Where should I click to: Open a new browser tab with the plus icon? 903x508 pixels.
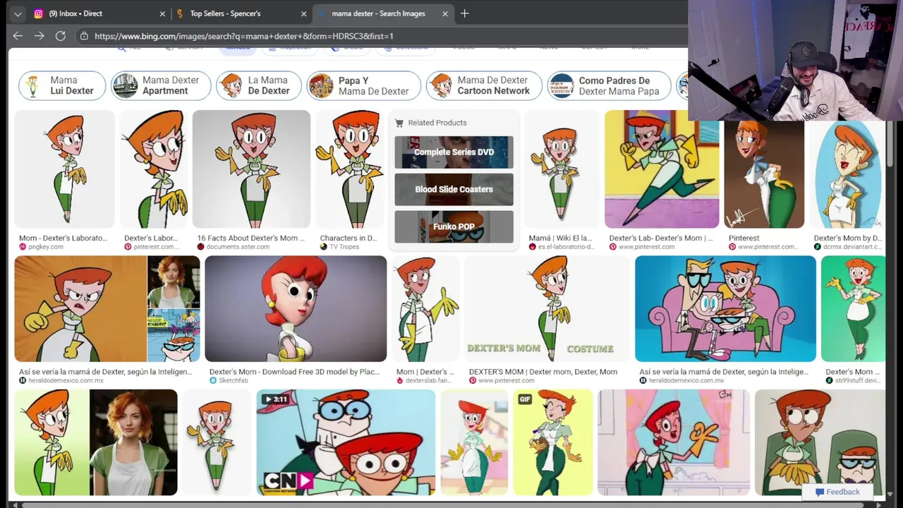click(x=464, y=13)
